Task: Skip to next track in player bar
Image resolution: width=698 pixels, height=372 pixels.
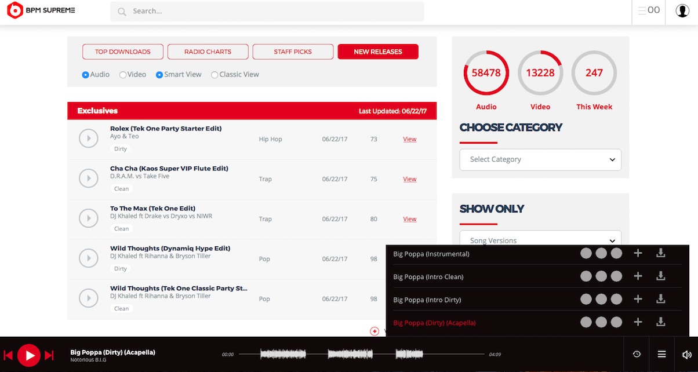Action: [x=49, y=355]
